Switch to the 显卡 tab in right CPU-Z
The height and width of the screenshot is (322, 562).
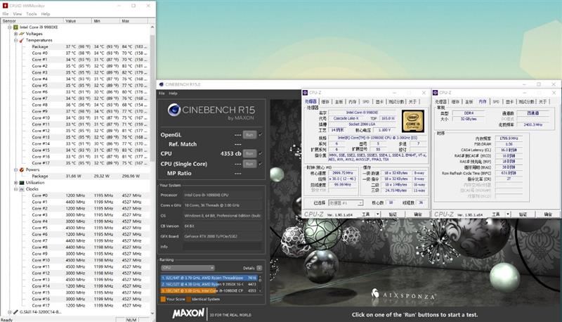(x=510, y=102)
